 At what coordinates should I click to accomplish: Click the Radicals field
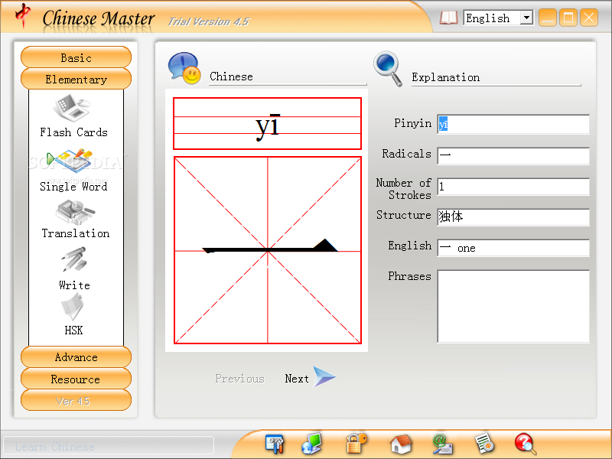point(513,155)
